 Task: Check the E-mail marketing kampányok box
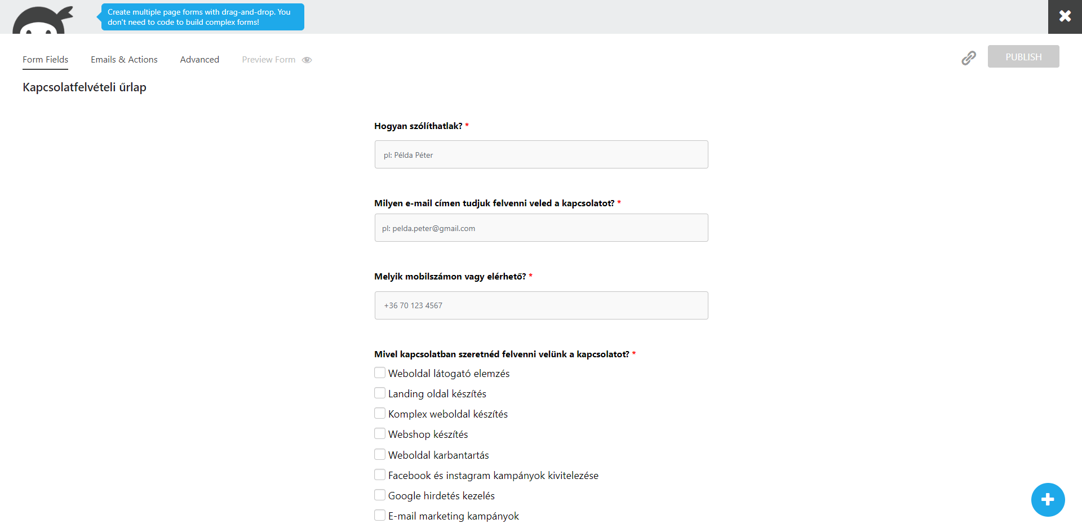379,514
